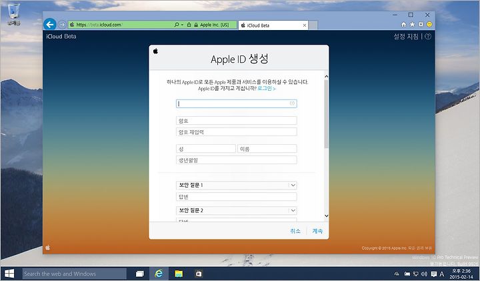480x281 pixels.
Task: Close the iCloud Beta tab
Action: tap(305, 25)
